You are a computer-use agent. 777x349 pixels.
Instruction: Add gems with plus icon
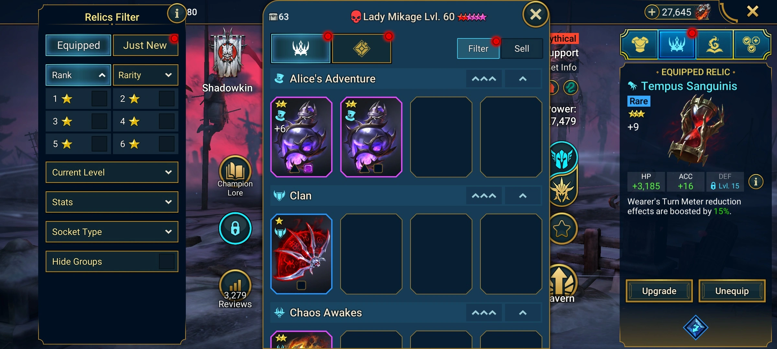coord(652,12)
